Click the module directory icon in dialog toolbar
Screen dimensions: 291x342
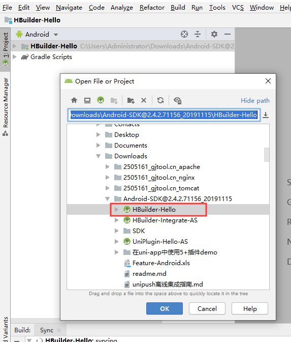coord(114,100)
